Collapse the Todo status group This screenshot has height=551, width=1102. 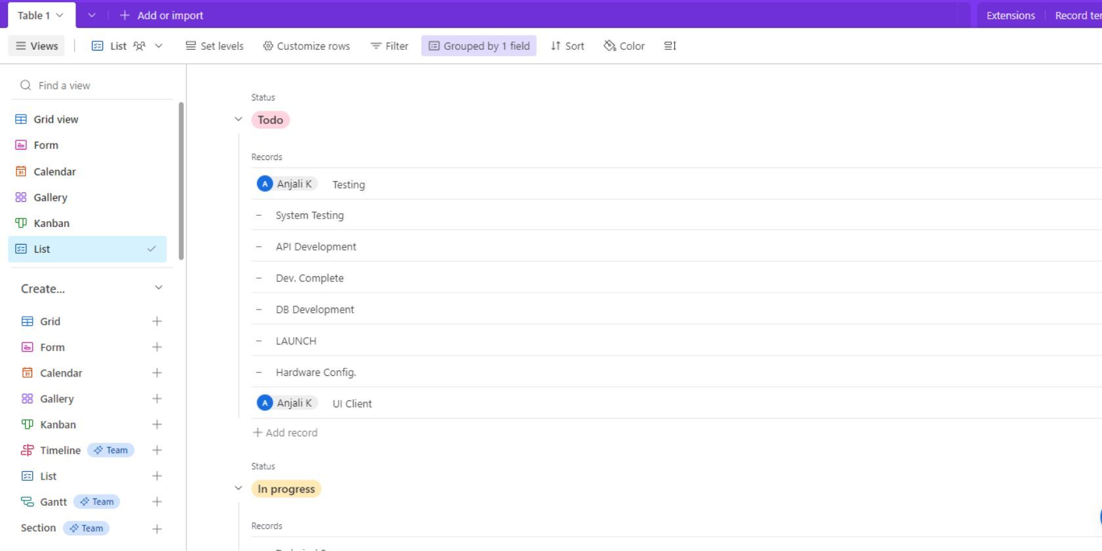click(x=238, y=119)
